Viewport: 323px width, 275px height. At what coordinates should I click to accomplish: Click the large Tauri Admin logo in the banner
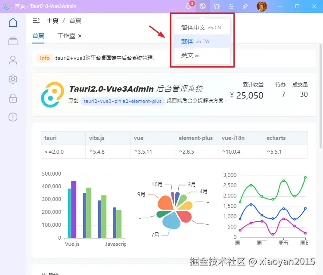pyautogui.click(x=53, y=95)
